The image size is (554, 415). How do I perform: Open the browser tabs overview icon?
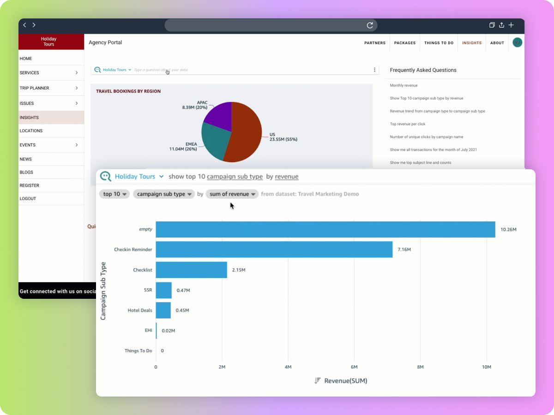(x=492, y=25)
